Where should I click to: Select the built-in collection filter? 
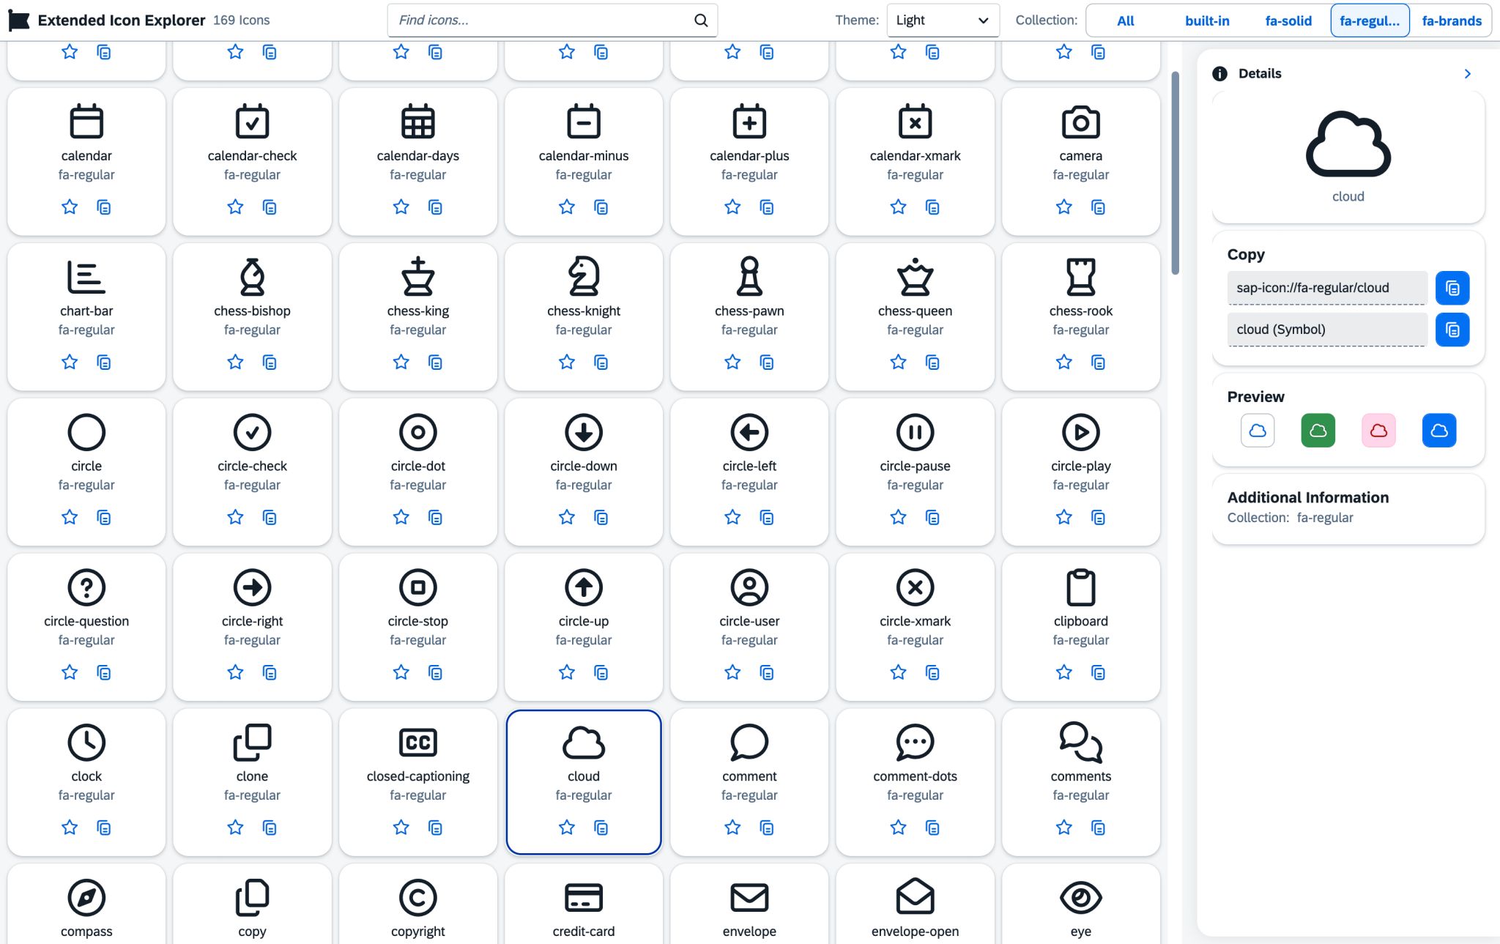1206,21
